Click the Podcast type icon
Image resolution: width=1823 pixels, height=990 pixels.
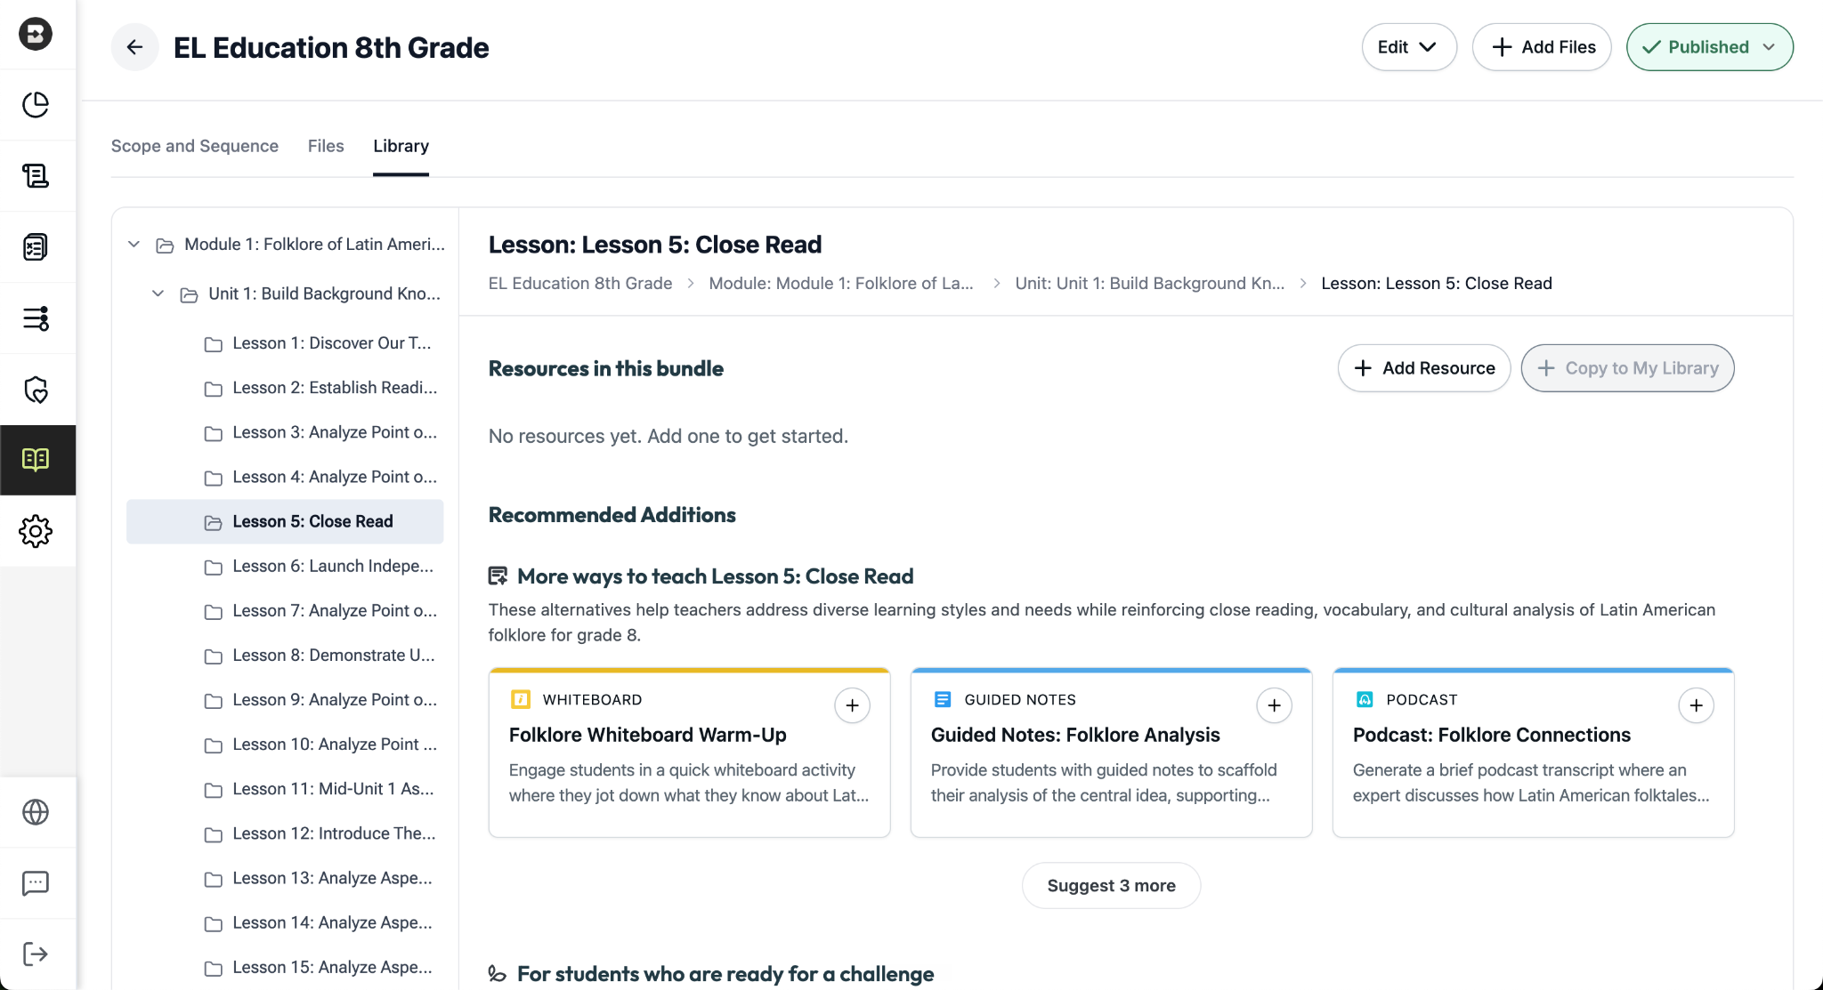1365,700
